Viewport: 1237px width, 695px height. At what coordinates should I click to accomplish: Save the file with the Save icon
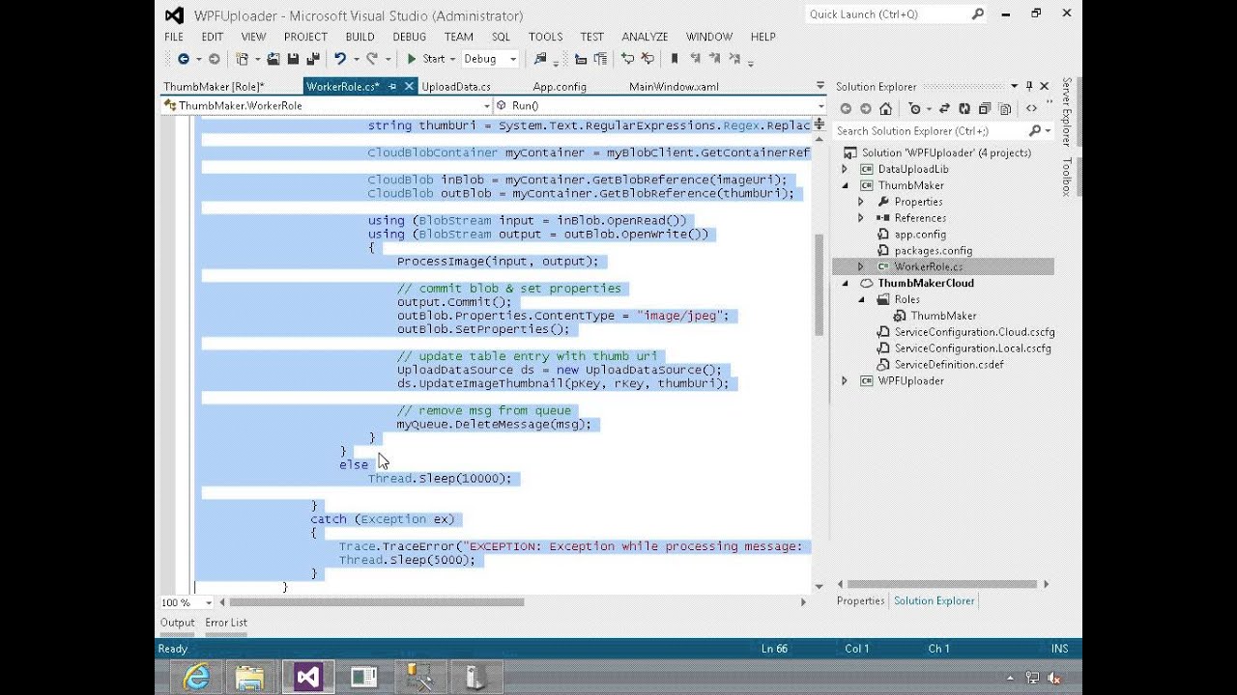pyautogui.click(x=293, y=59)
